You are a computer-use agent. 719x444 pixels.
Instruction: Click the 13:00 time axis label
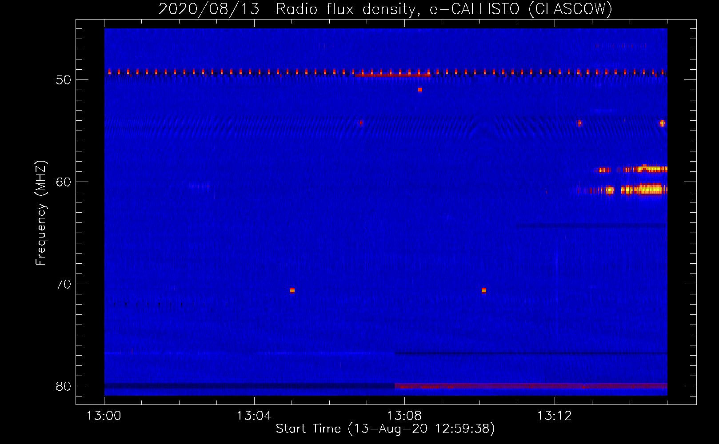[104, 416]
